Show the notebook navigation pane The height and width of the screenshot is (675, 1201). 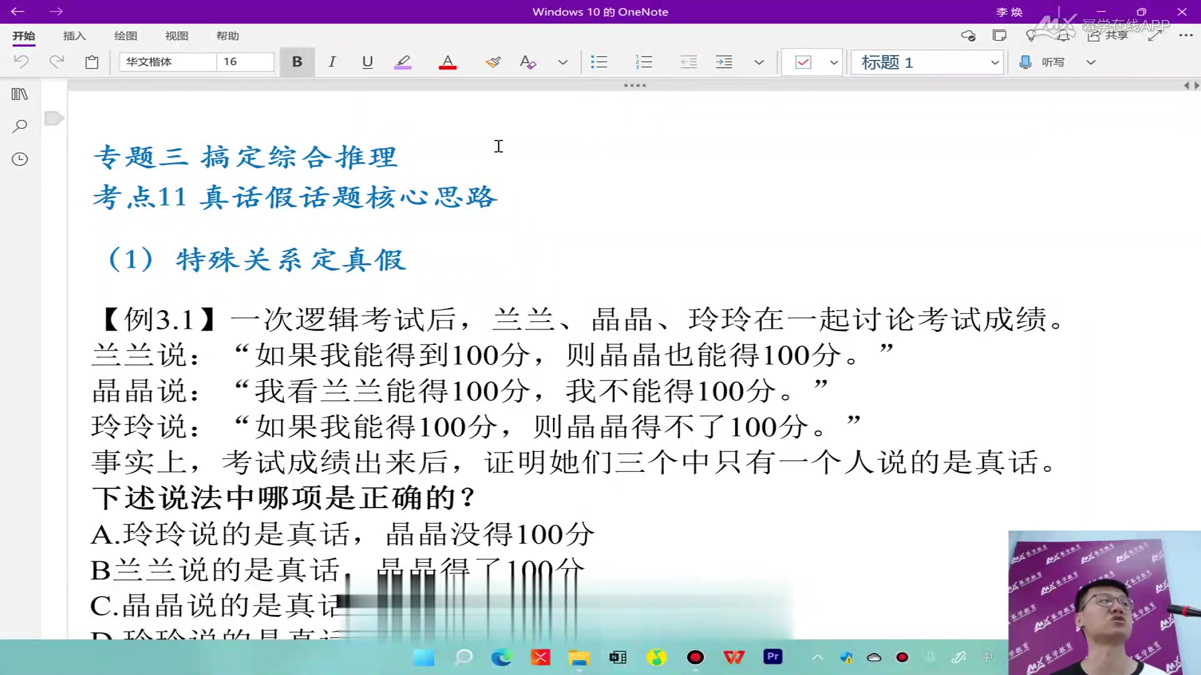click(20, 94)
